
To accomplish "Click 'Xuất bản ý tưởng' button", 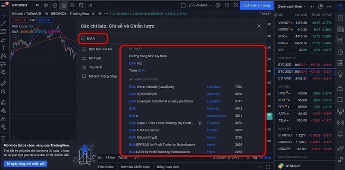I will [x=257, y=5].
